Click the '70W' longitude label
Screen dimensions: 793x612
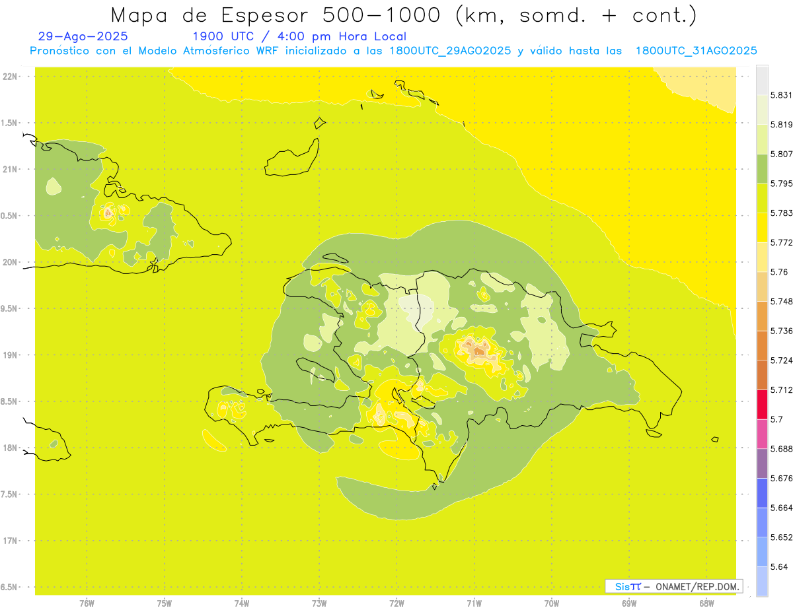pos(551,603)
